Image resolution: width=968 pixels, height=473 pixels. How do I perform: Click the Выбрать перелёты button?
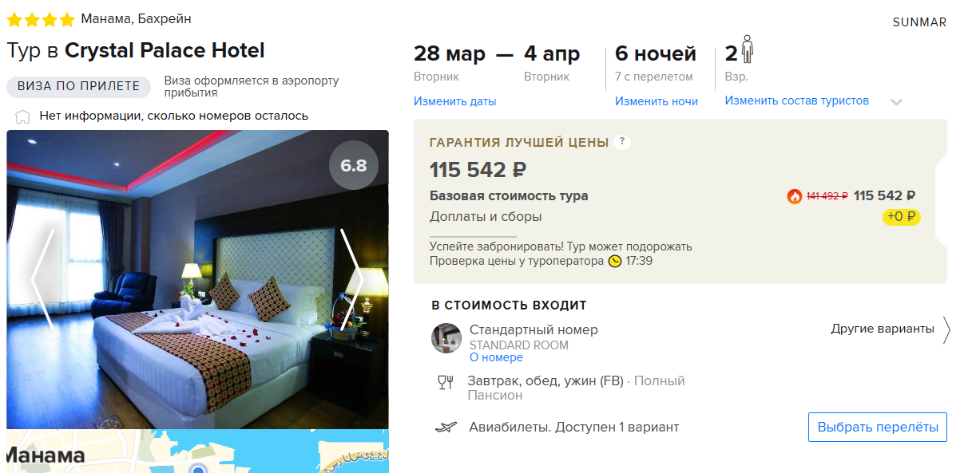tap(878, 427)
